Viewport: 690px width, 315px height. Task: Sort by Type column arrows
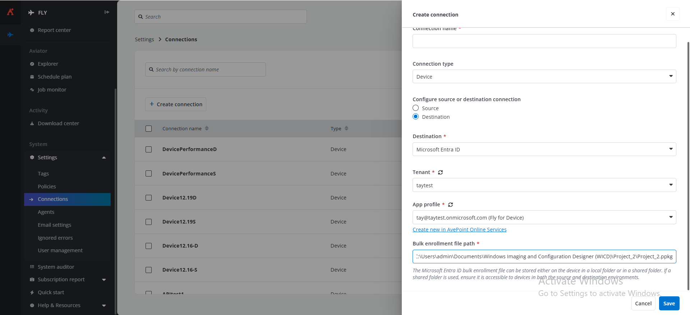coord(346,128)
